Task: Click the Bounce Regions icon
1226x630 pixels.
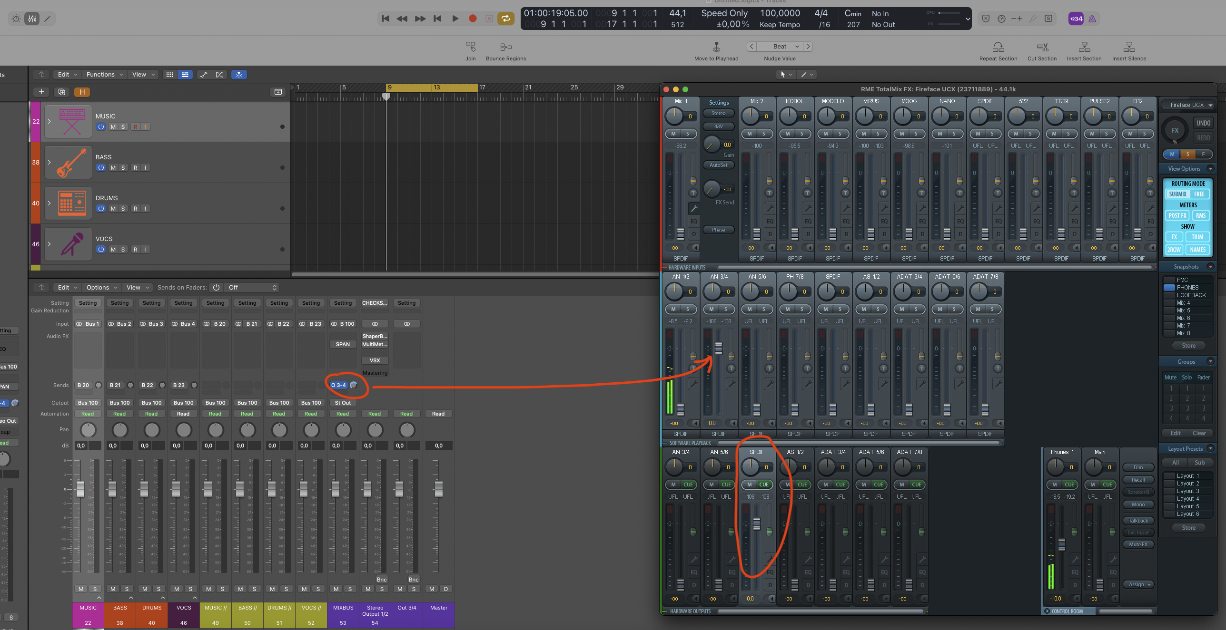Action: pyautogui.click(x=505, y=47)
